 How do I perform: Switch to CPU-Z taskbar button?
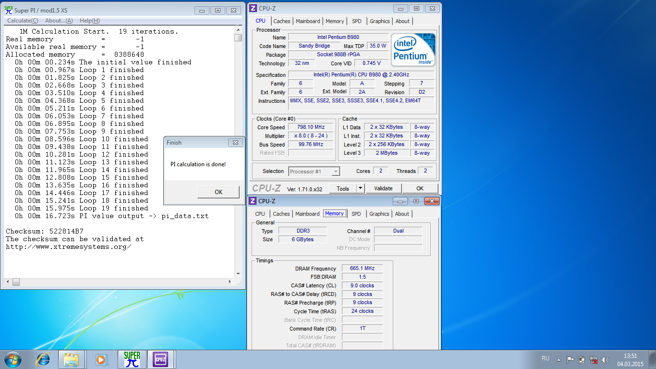tap(160, 359)
